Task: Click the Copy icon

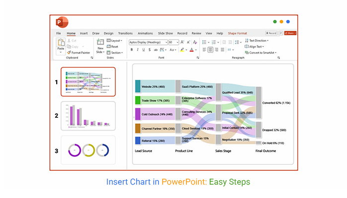Action: coord(69,47)
